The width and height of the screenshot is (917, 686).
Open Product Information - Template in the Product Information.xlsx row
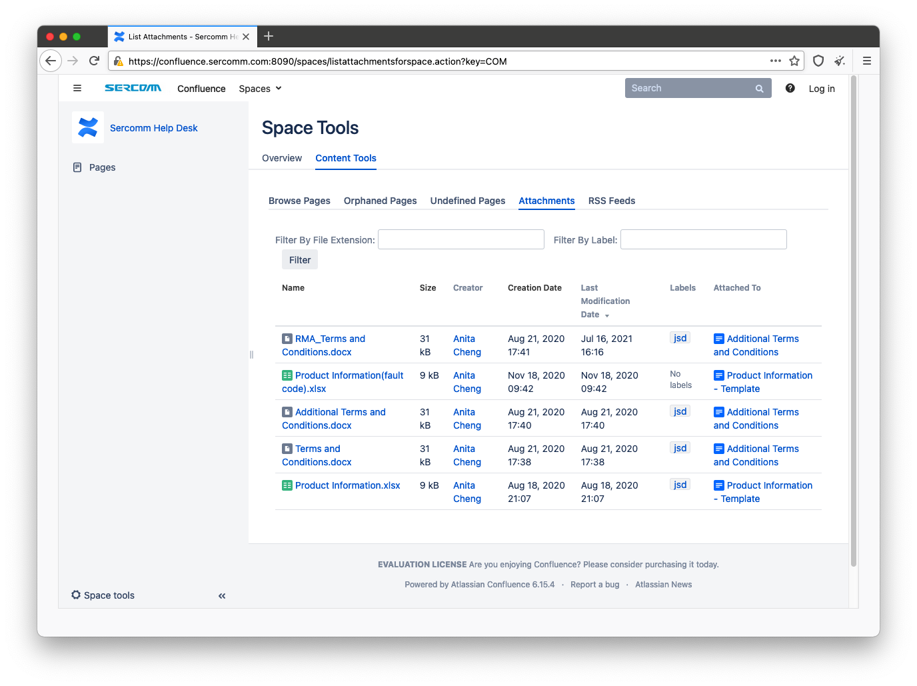click(x=763, y=492)
